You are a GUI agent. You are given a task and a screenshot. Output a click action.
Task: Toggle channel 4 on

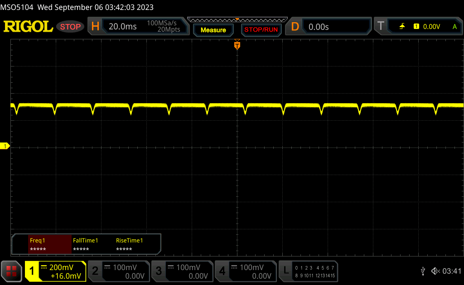pos(222,271)
